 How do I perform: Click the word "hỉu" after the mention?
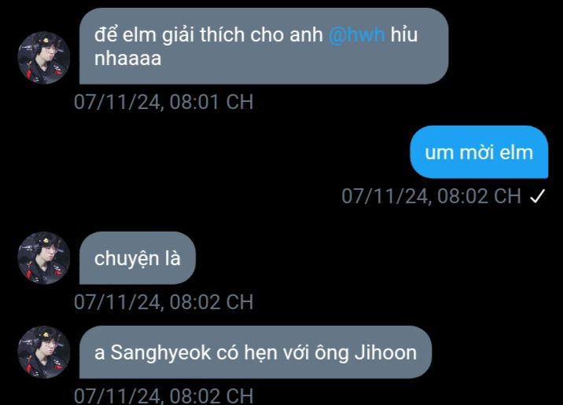coord(404,35)
